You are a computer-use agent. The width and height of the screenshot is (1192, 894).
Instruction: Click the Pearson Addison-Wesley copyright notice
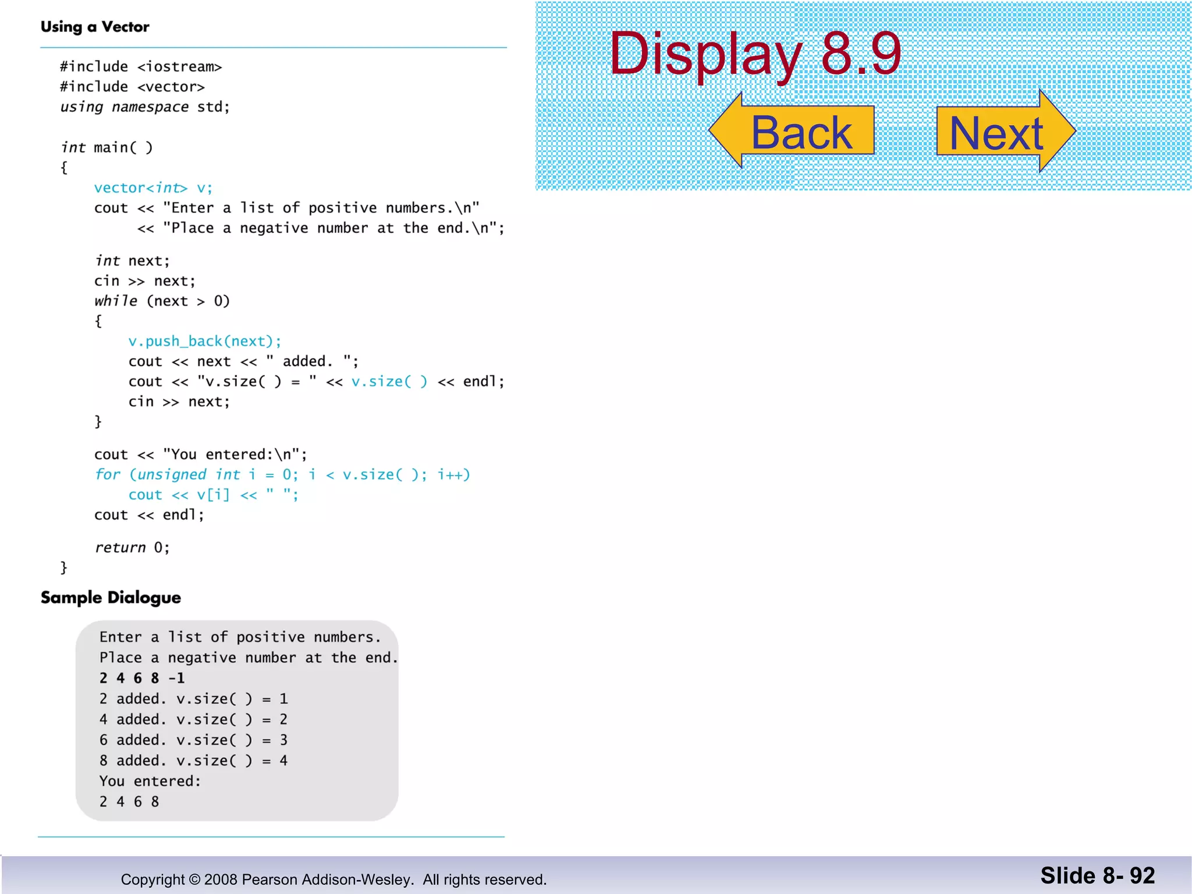pyautogui.click(x=334, y=879)
